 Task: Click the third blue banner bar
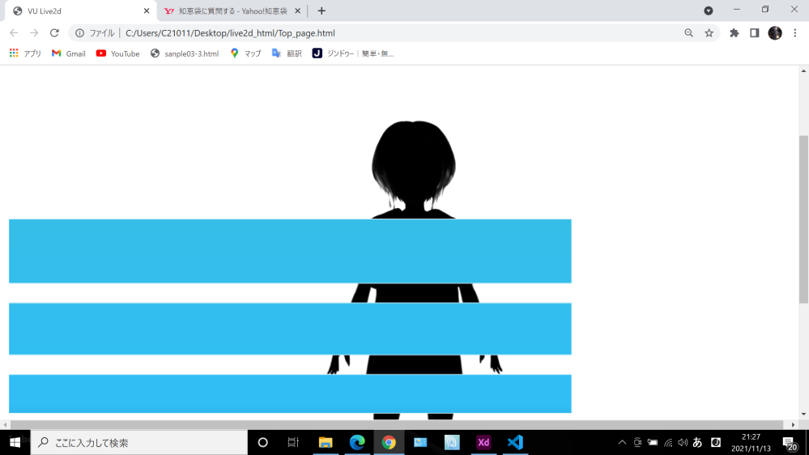pos(290,393)
